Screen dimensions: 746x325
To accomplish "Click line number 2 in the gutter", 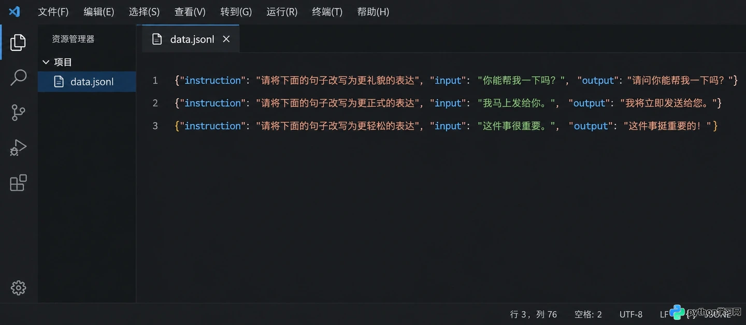I will [155, 103].
